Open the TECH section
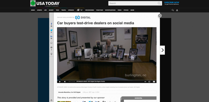Screen dimensions: 209x102 57,10
